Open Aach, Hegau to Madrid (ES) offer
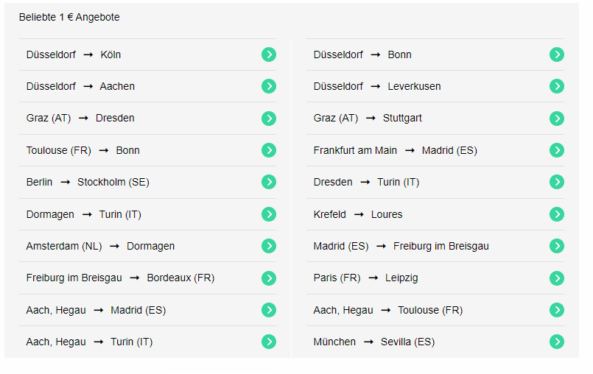Viewport: 593px width, 374px height. 147,310
